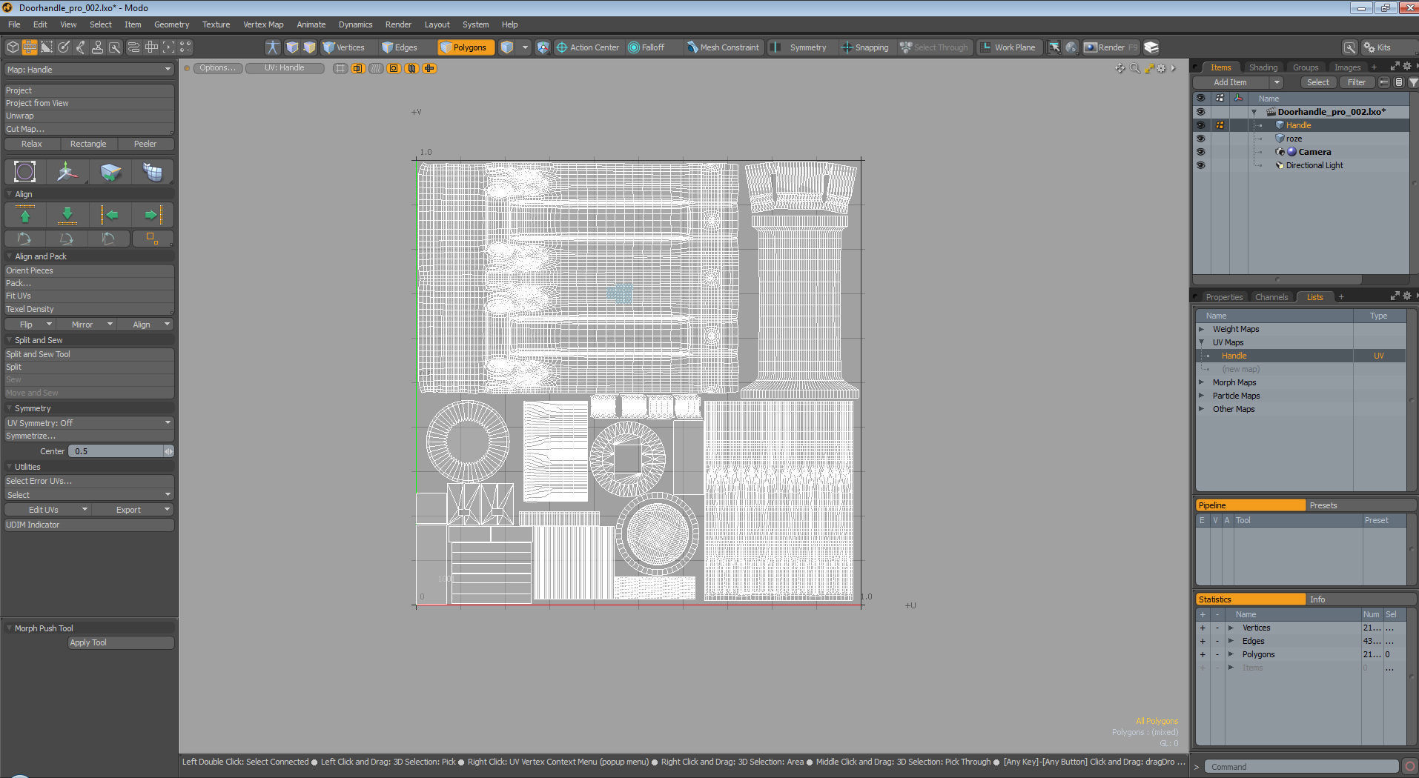Screen dimensions: 1419x778
Task: Choose the UV mesh unfold tool icon
Action: (153, 172)
